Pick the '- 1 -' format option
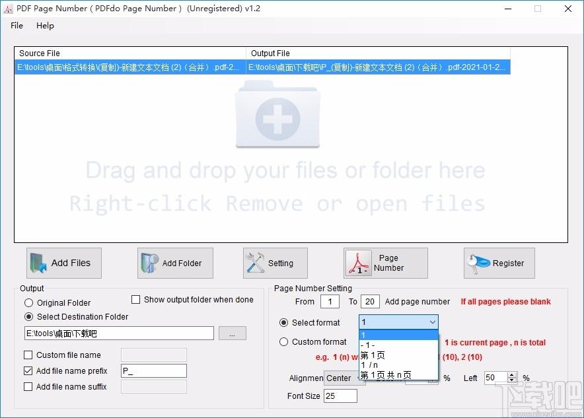 pyautogui.click(x=398, y=345)
